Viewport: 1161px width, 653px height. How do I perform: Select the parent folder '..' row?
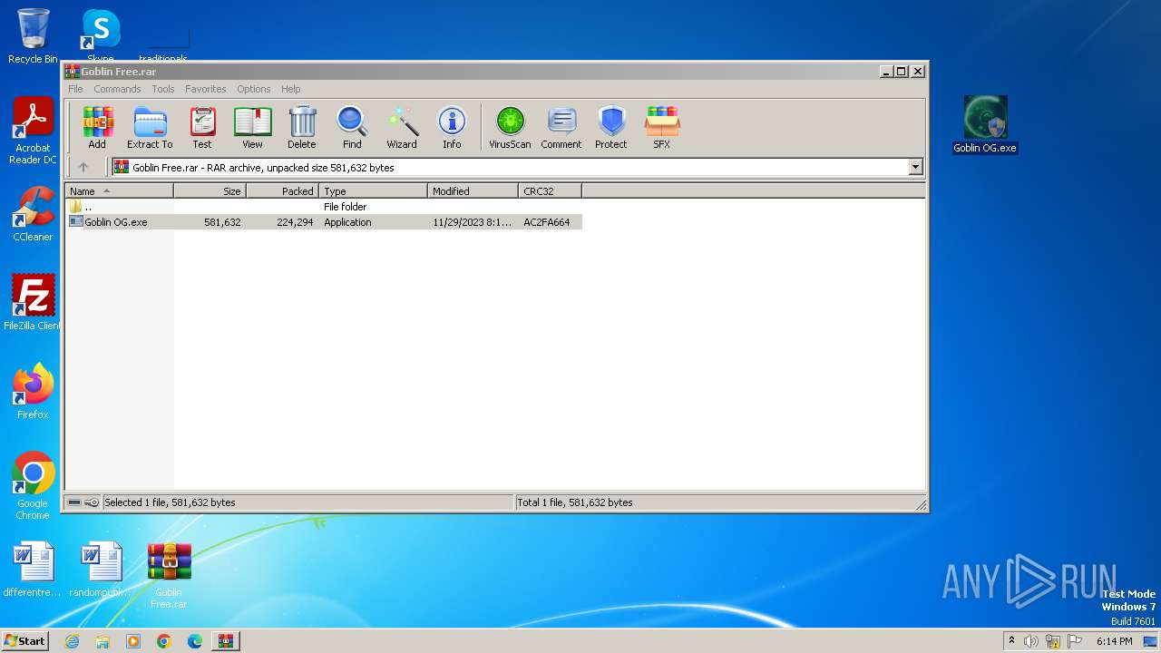click(324, 207)
